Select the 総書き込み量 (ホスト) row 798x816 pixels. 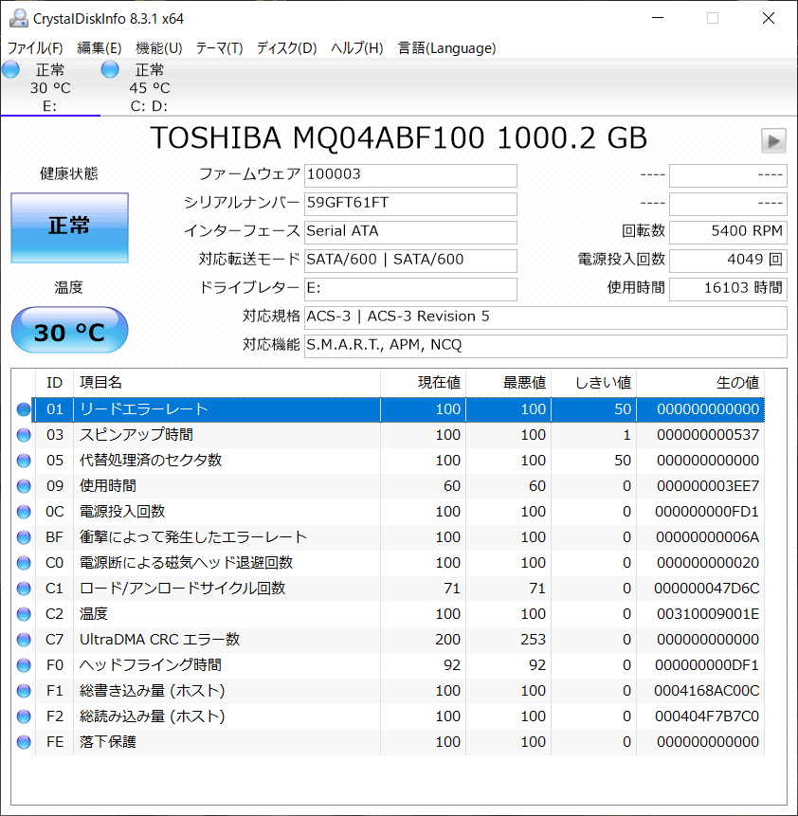tap(398, 691)
